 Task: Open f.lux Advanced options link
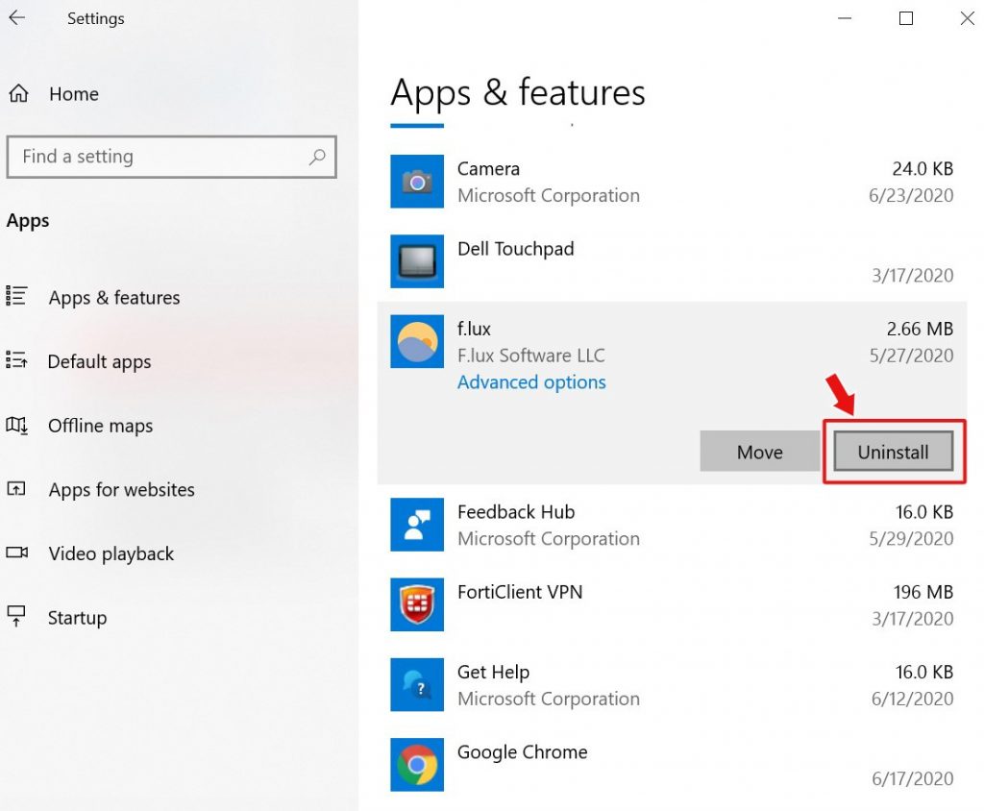[x=531, y=382]
